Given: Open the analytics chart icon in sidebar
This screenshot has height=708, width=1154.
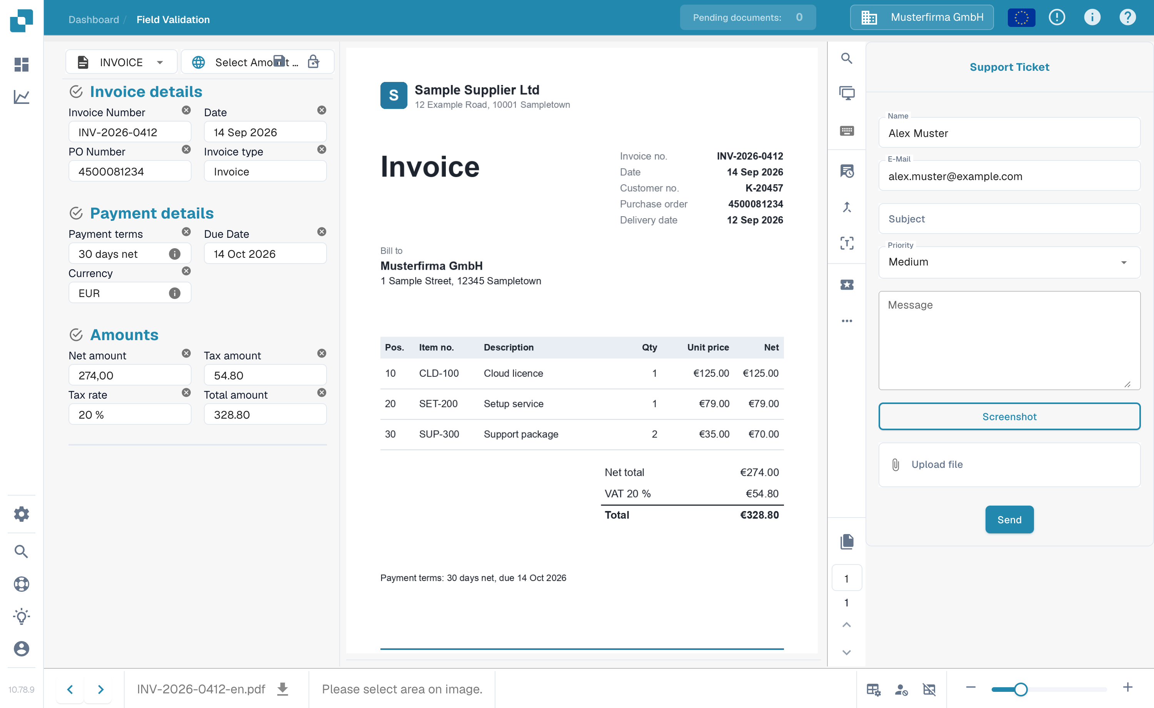Looking at the screenshot, I should (22, 97).
